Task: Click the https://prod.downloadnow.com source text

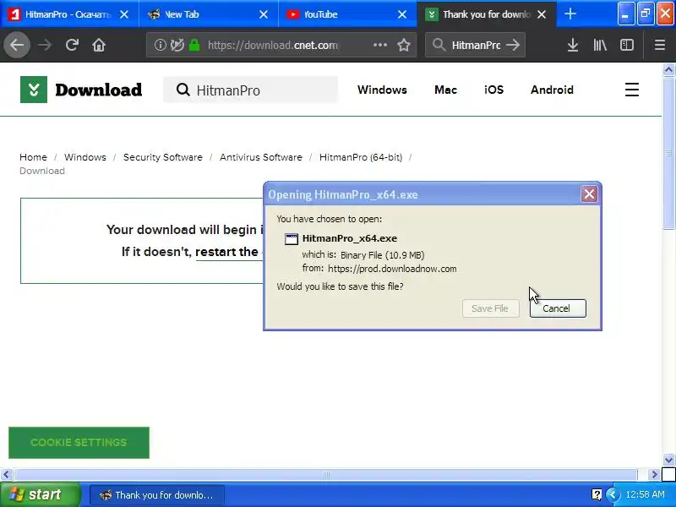Action: click(392, 269)
